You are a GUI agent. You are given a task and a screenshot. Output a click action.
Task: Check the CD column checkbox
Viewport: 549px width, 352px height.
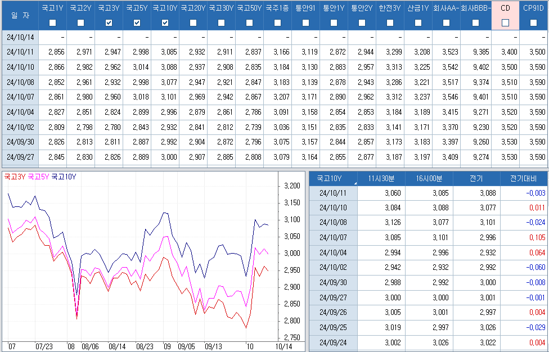click(x=505, y=23)
